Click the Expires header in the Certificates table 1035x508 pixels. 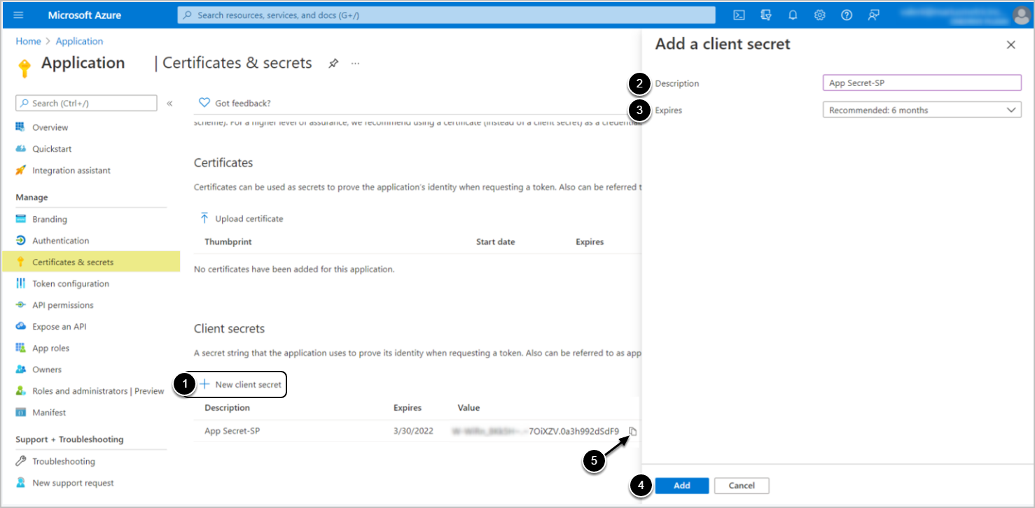click(x=590, y=242)
